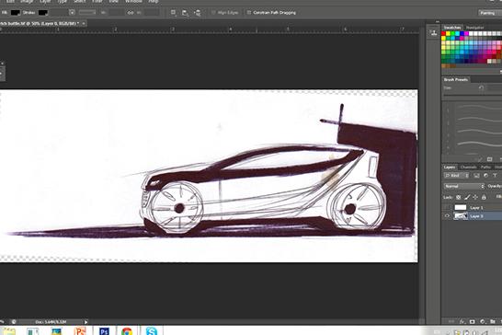Pick the magenta swatch in top swatch row
The height and width of the screenshot is (335, 502).
pyautogui.click(x=466, y=33)
